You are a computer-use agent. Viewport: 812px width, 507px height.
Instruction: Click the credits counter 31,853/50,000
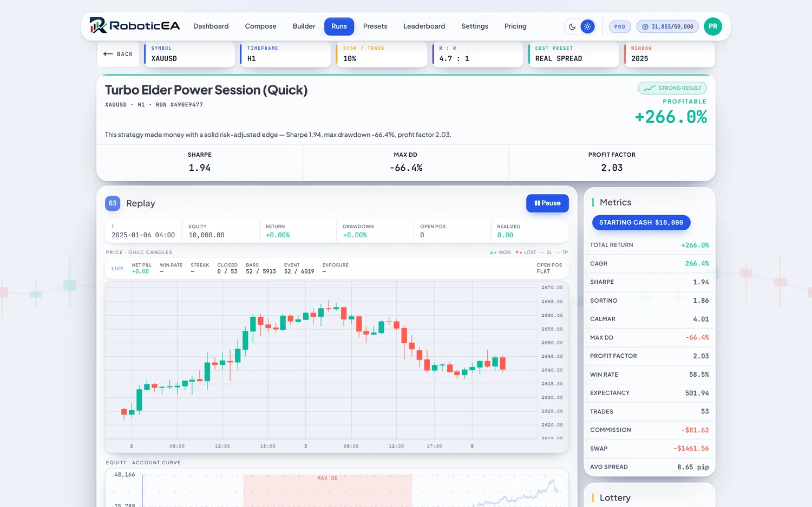coord(667,26)
